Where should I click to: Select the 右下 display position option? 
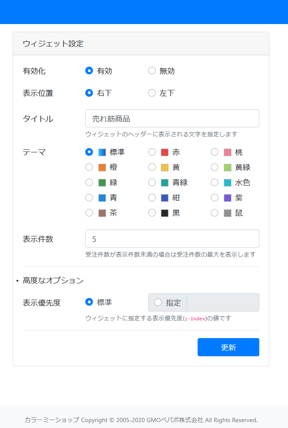[x=89, y=93]
